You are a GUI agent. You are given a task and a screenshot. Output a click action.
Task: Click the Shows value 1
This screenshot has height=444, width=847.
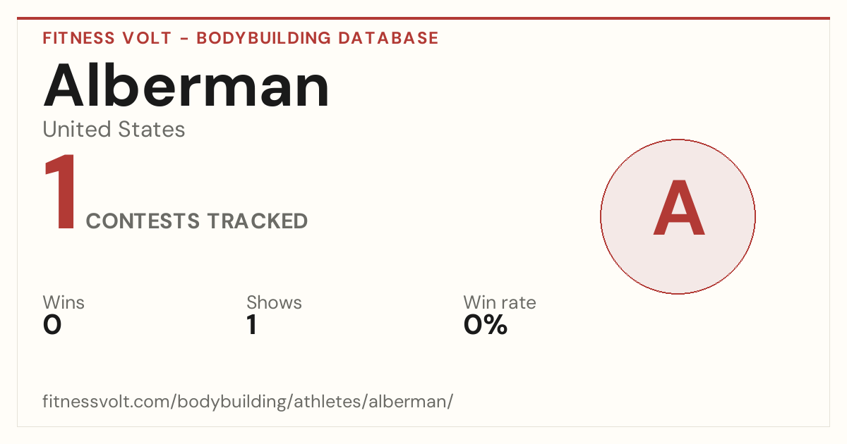(x=251, y=325)
